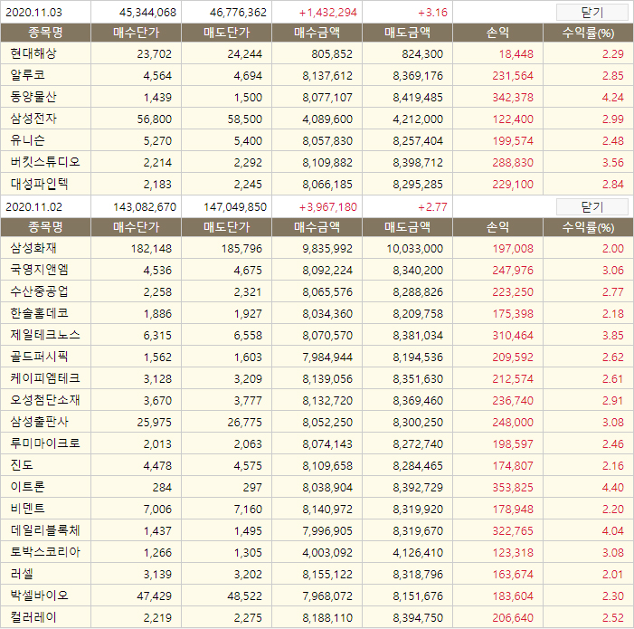Click 박셀바이오 buy price 47,429

(x=155, y=596)
